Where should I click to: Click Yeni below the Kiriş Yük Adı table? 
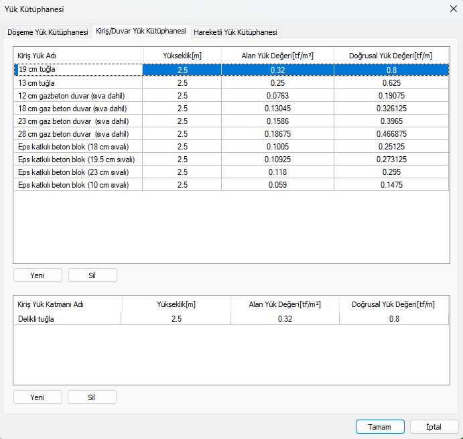click(38, 275)
